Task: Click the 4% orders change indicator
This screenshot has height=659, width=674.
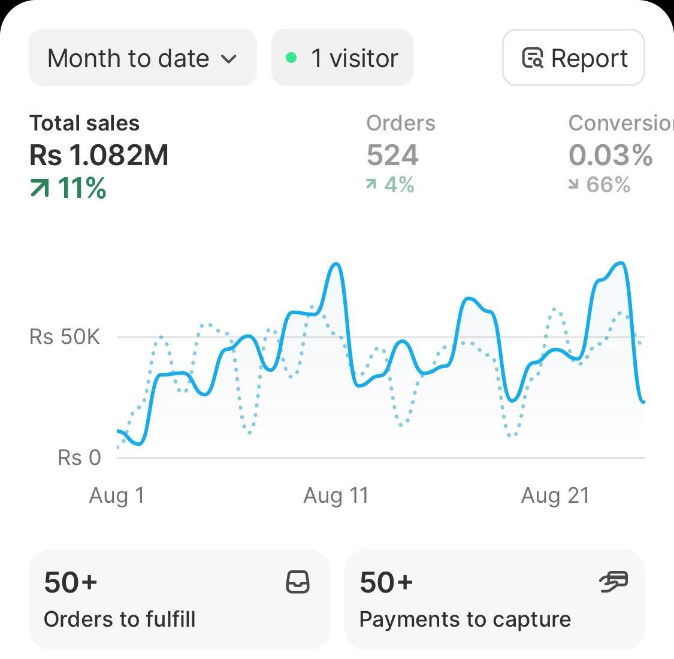Action: [x=390, y=184]
